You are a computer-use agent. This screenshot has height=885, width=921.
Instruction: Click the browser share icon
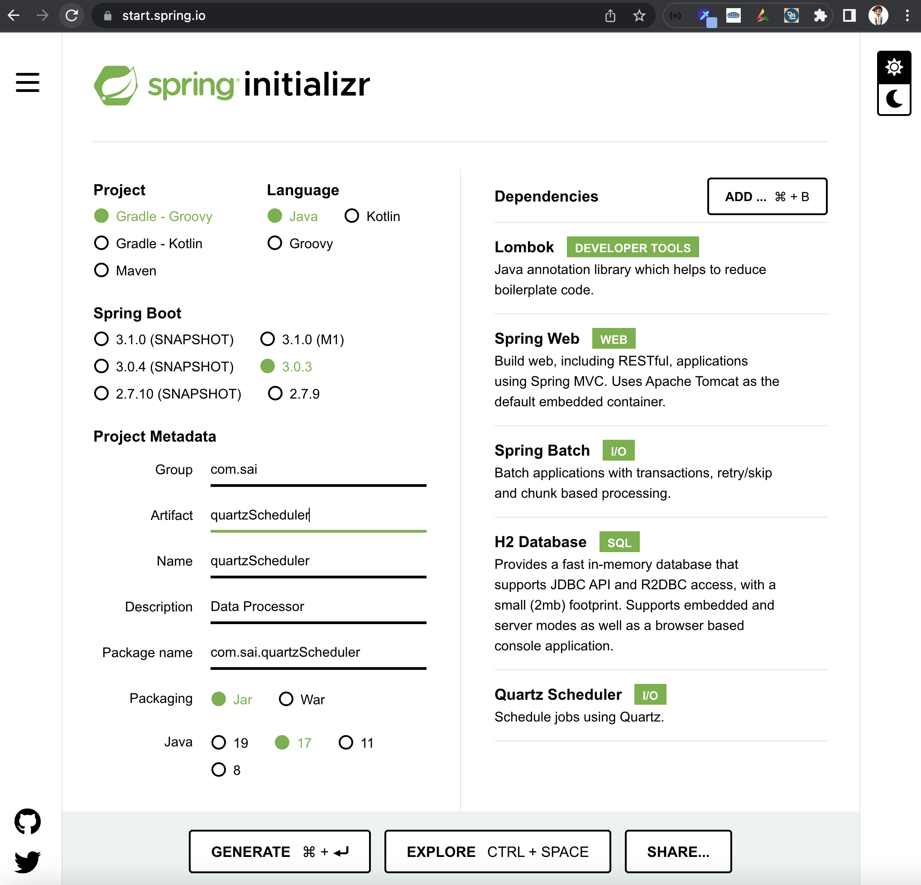pos(610,15)
